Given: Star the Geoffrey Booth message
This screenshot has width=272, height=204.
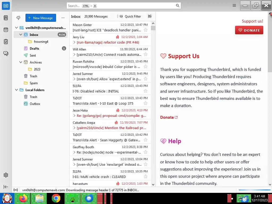Looking at the screenshot, I should click(x=146, y=152).
